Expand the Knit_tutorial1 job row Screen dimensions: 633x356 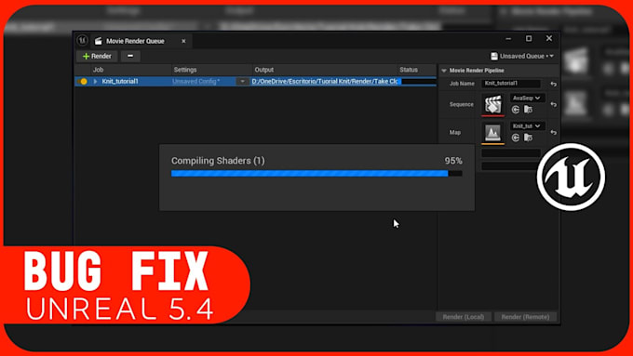(x=95, y=82)
